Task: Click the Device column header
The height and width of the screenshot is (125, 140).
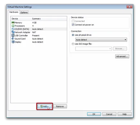Action: coord(15,19)
